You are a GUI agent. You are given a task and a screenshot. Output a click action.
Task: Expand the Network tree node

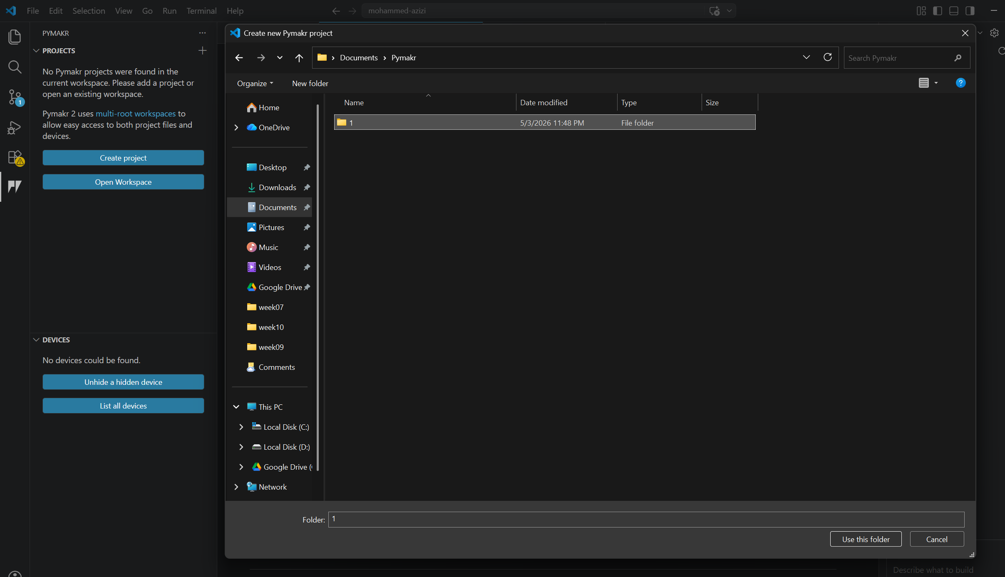point(236,487)
